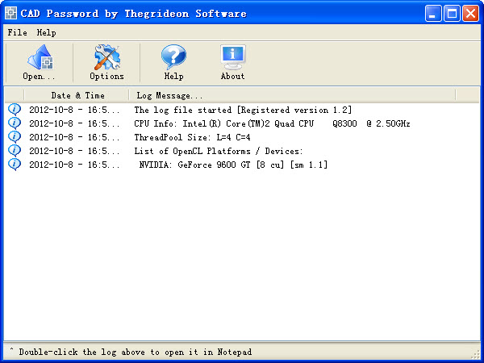Viewport: 484px width, 363px height.
Task: Sort by the Date & Time column header
Action: (77, 95)
